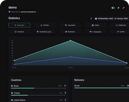
Task: Switch to the Browsers tab
Action: [70, 32]
